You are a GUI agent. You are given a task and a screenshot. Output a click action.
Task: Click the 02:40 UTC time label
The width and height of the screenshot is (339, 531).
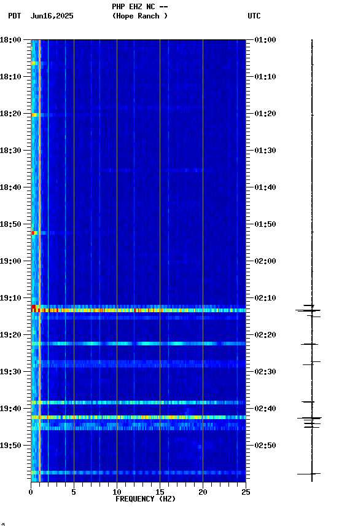click(x=265, y=409)
